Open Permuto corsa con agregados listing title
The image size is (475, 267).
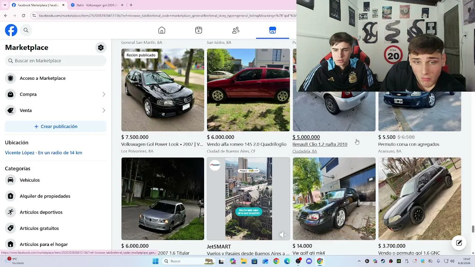tap(409, 144)
